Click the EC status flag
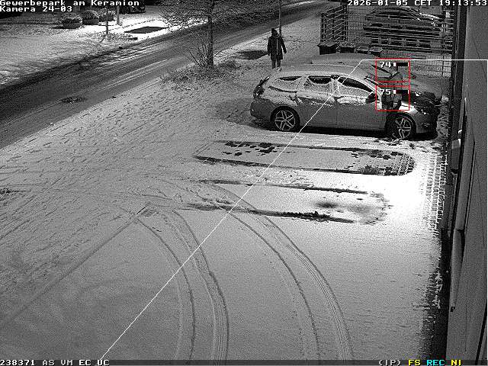 click(85, 362)
